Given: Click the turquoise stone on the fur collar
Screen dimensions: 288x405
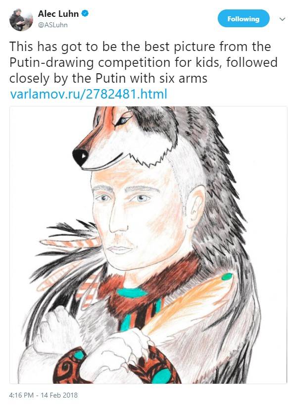Looking at the screenshot, I should pos(132,293).
